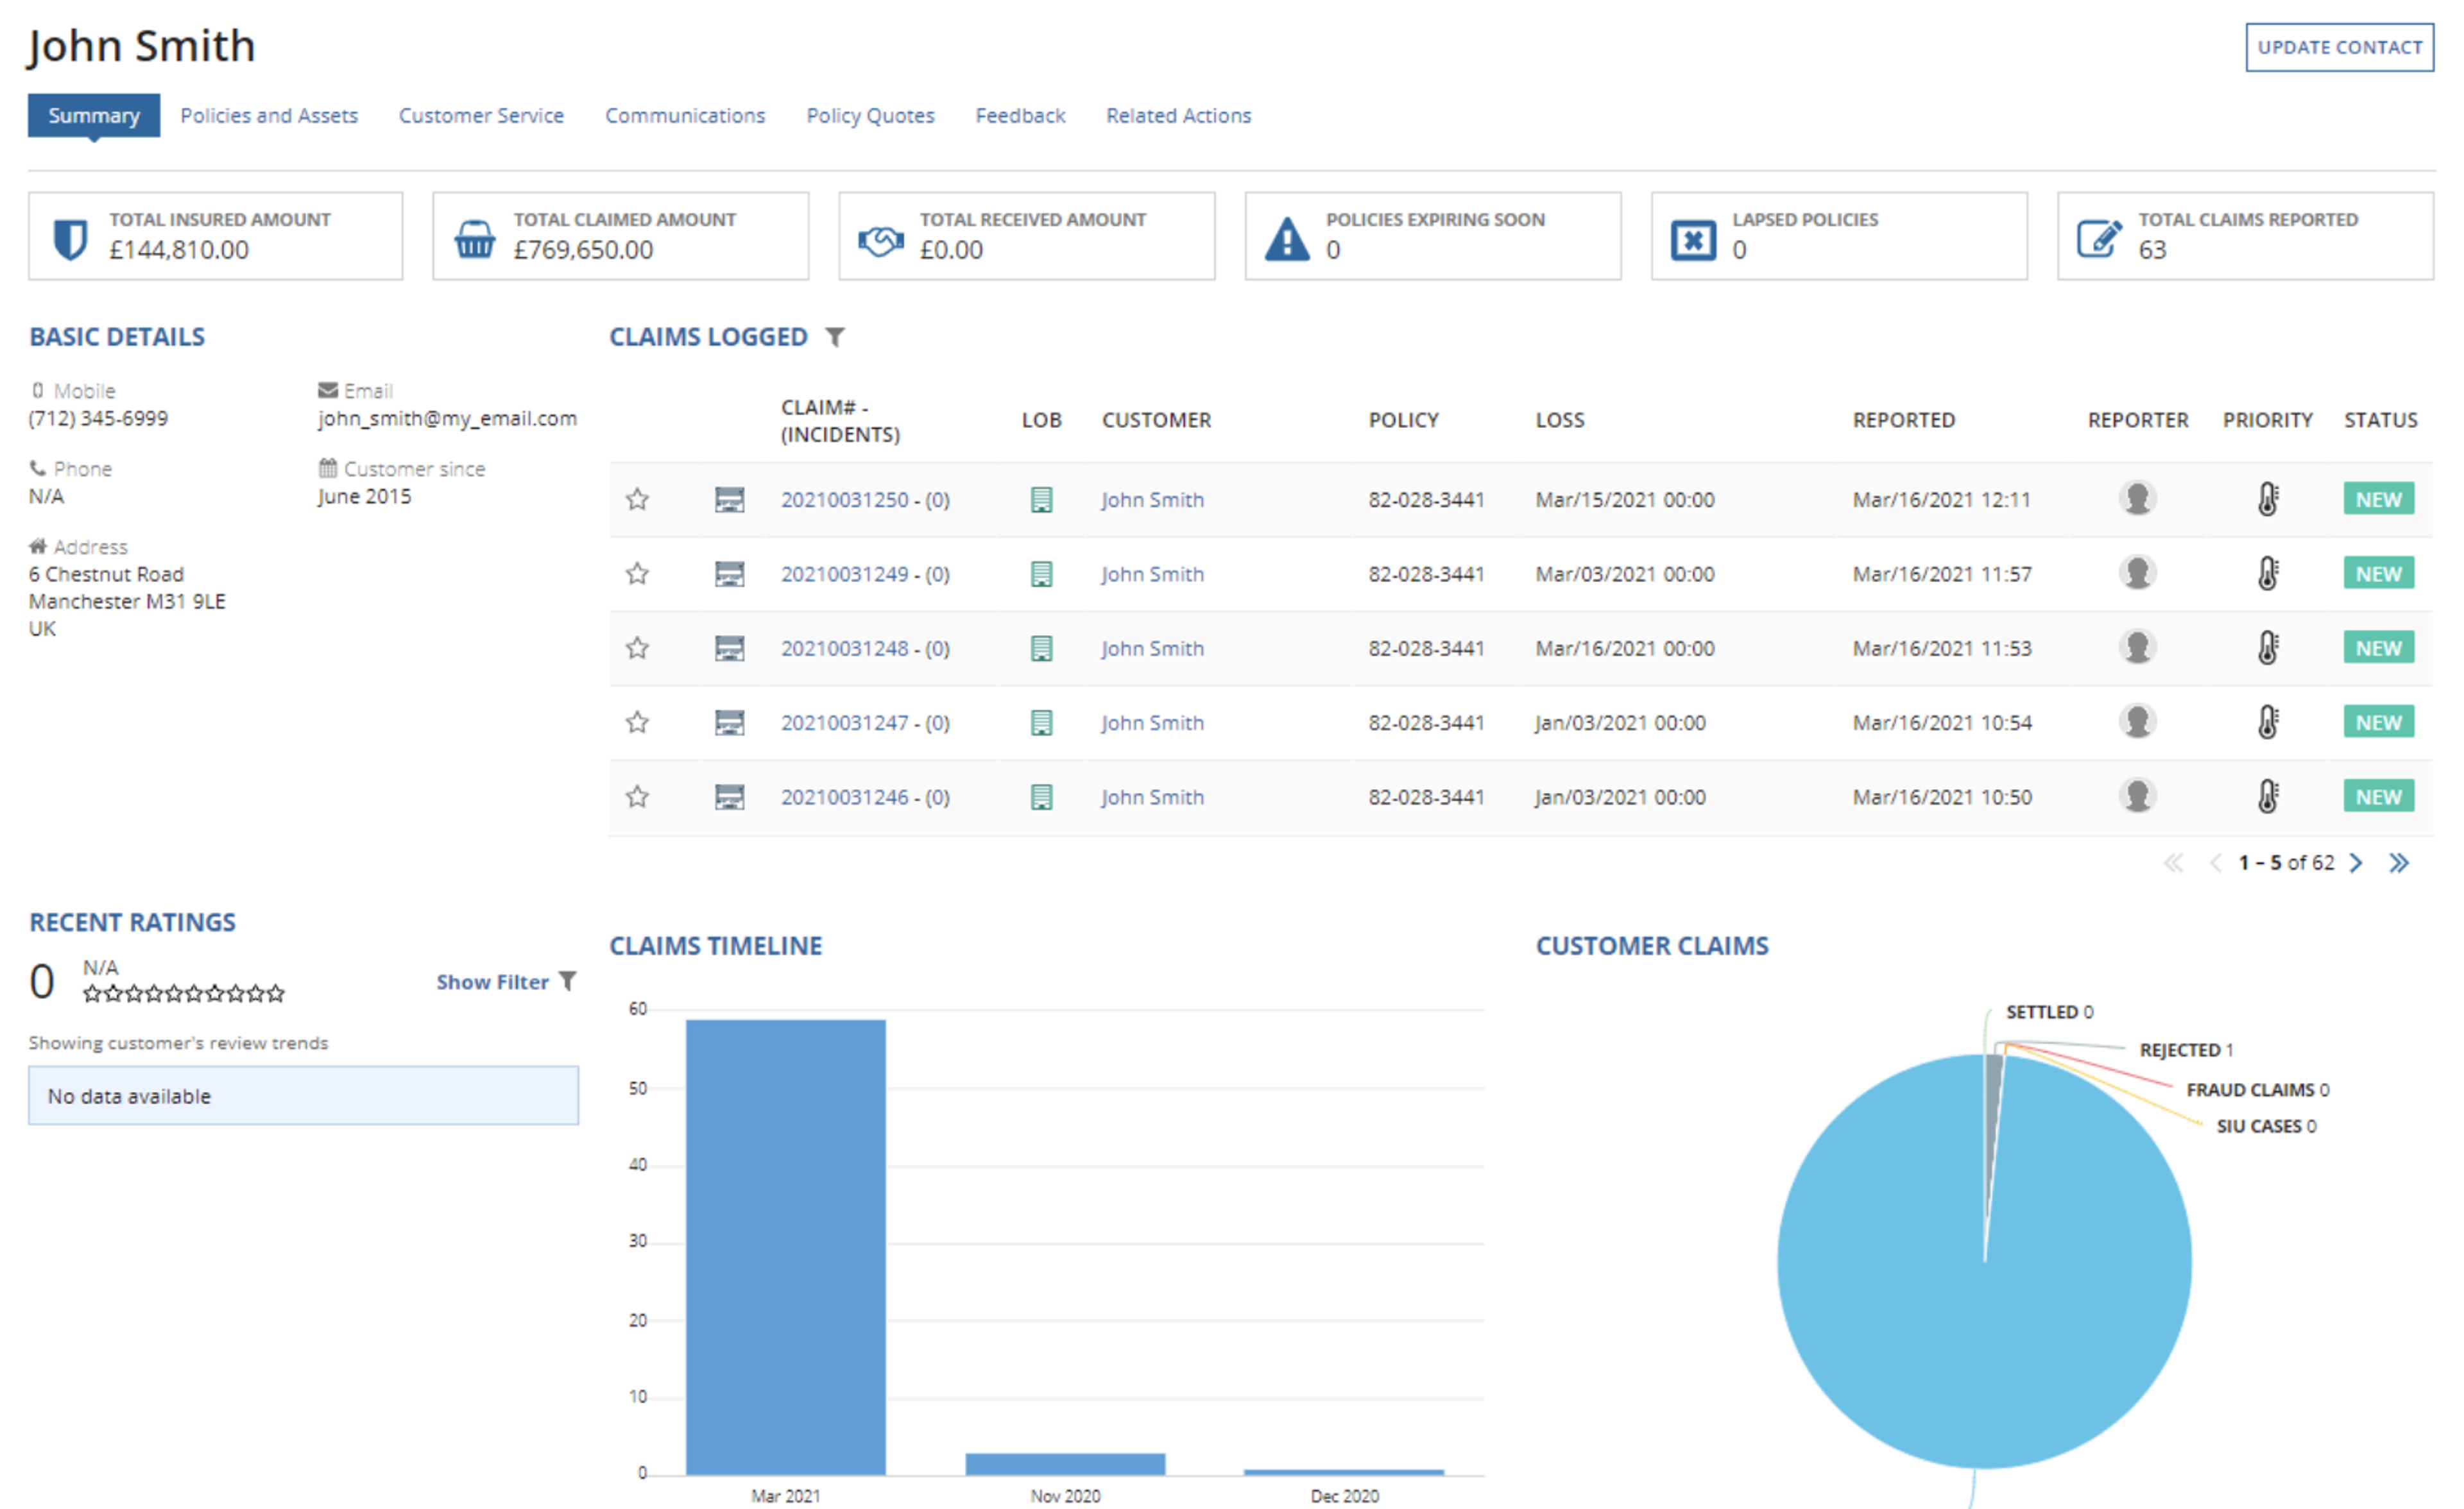Open claim link 20210031247
This screenshot has width=2464, height=1509.
pos(845,722)
